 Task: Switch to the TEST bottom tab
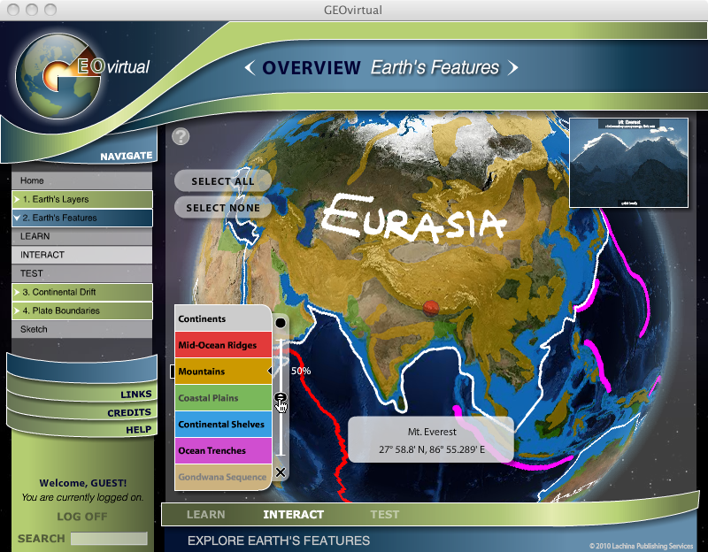385,515
